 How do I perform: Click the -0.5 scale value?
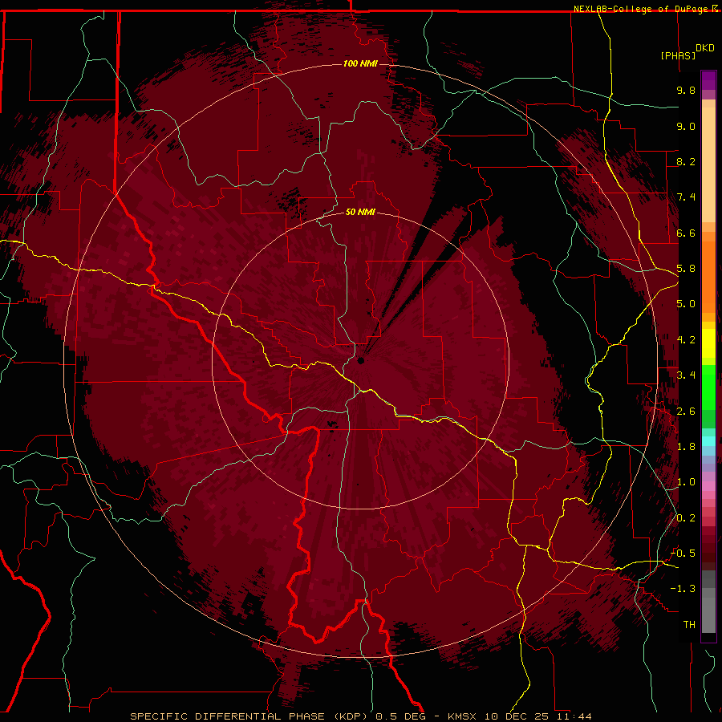(x=683, y=554)
